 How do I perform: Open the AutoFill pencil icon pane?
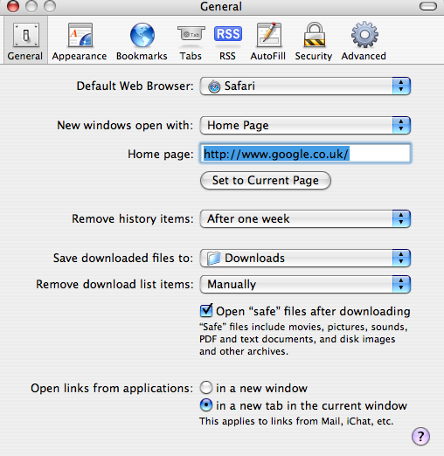point(268,41)
